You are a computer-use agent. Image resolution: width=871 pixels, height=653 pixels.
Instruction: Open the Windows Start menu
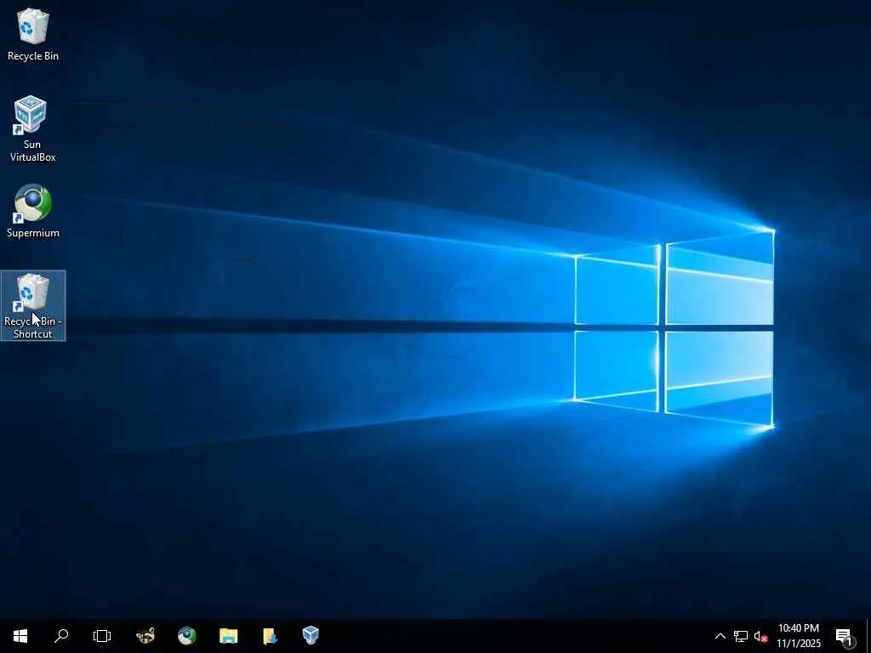pos(20,636)
